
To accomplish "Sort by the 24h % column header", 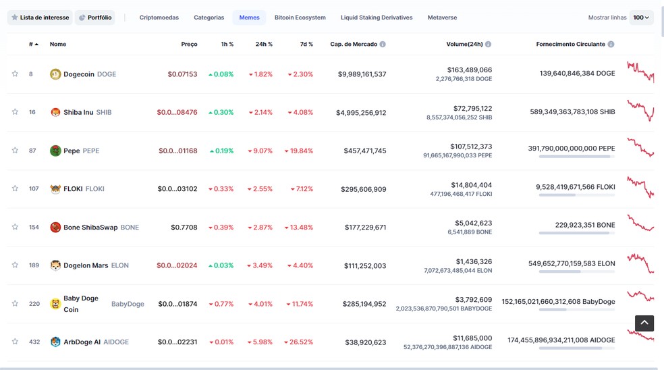I will coord(264,44).
